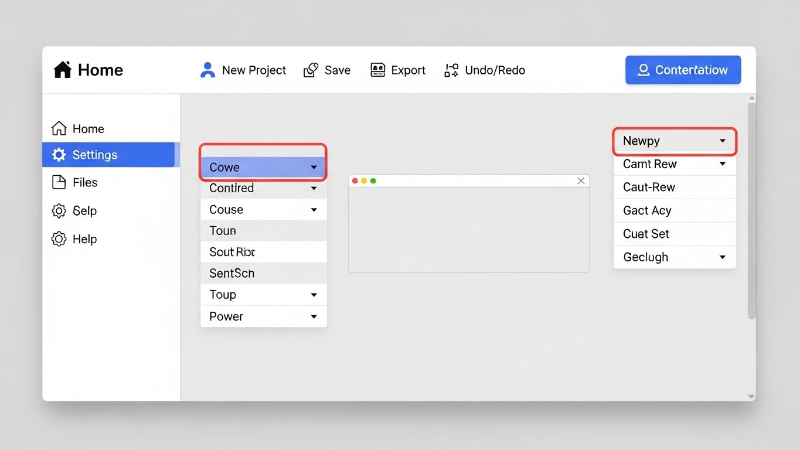
Task: Select the Caut-Rew option
Action: click(x=675, y=187)
